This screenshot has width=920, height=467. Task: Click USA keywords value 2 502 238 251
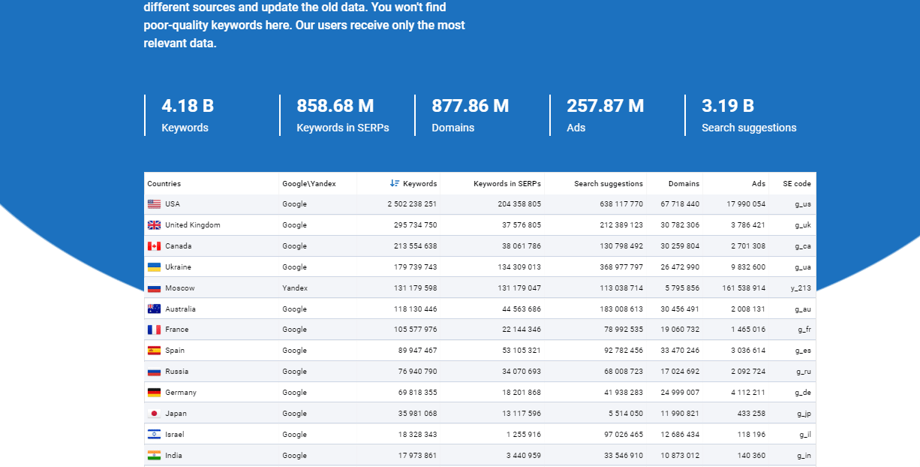pos(412,204)
